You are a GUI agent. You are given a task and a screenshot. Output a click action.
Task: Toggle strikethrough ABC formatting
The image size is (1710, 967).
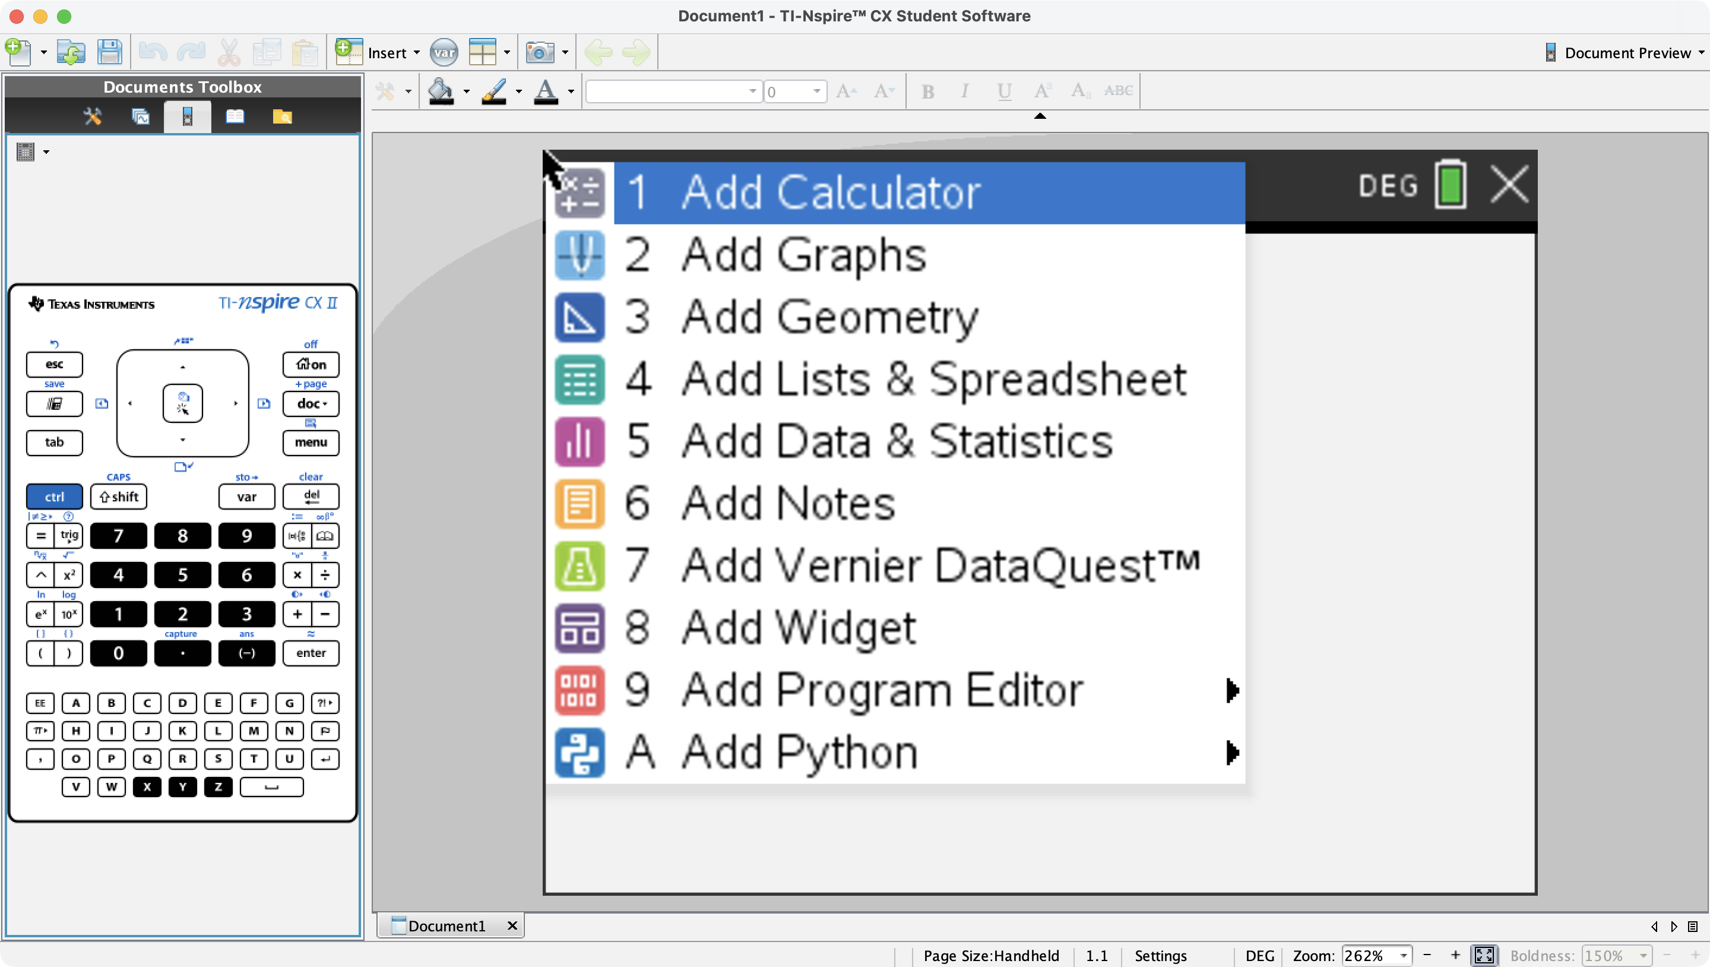point(1119,91)
